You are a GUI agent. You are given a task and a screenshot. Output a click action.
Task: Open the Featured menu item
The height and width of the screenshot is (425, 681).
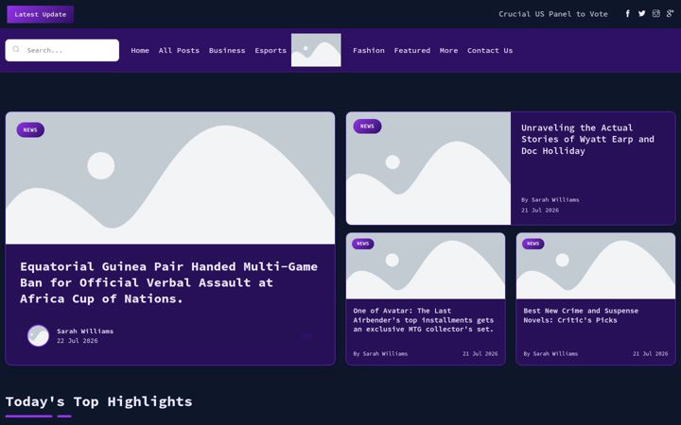(412, 50)
